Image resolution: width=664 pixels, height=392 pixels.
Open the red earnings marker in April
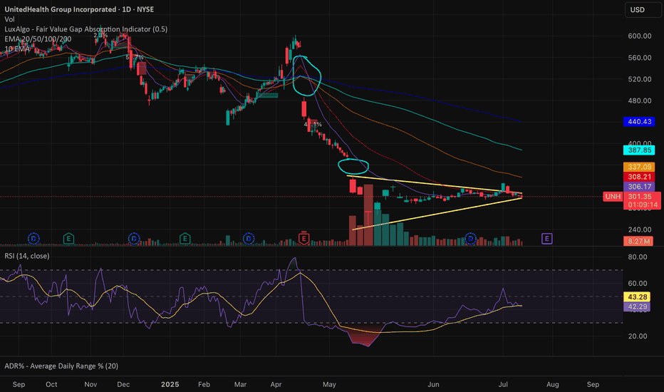[x=304, y=238]
